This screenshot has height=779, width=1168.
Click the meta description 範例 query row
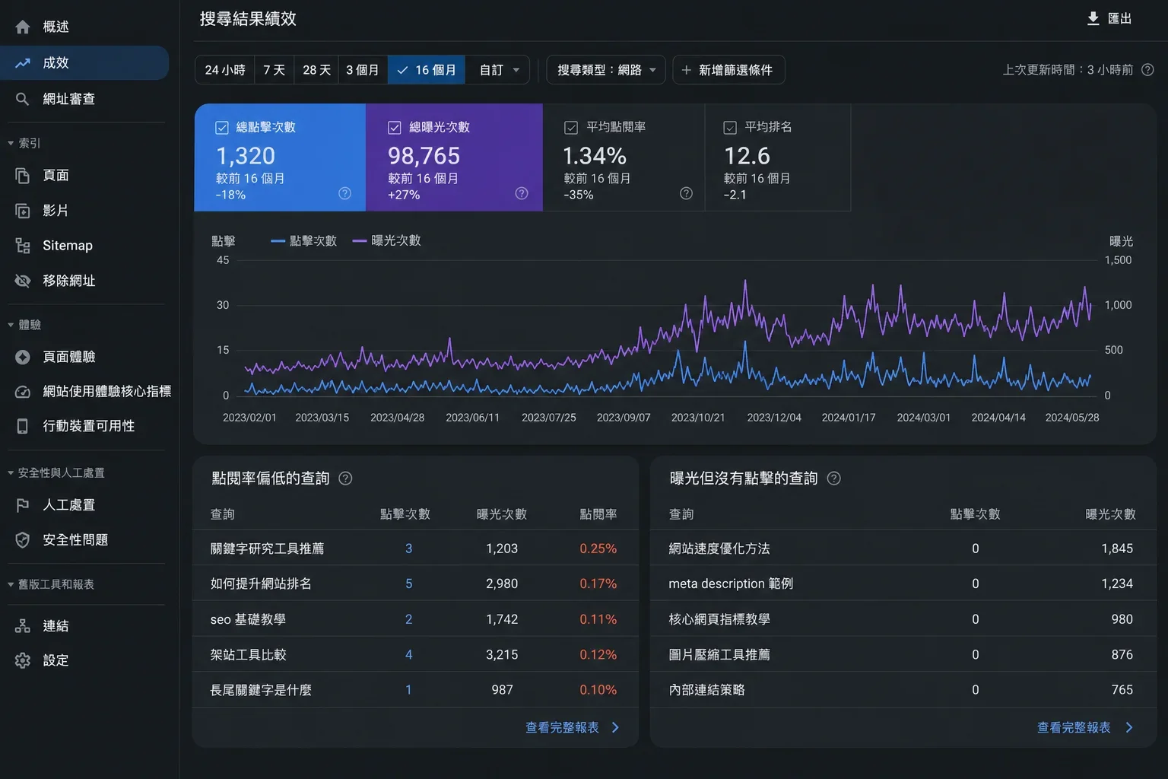[903, 583]
